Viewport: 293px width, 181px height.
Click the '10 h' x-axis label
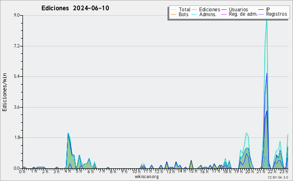pos(136,171)
